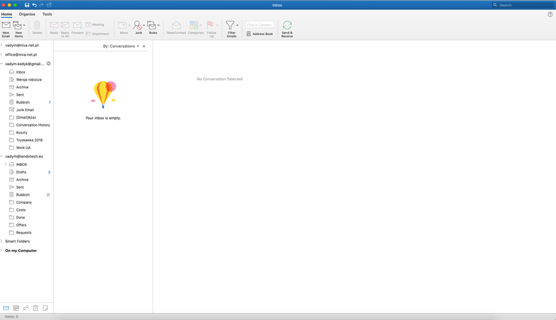The height and width of the screenshot is (320, 556).
Task: Click the Forward icon
Action: coord(77,25)
